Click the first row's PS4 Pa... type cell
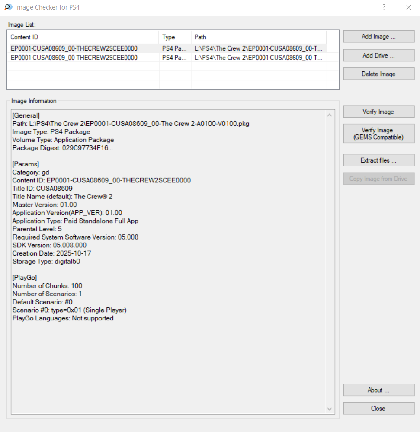Screen dimensions: 420x432 (x=174, y=48)
